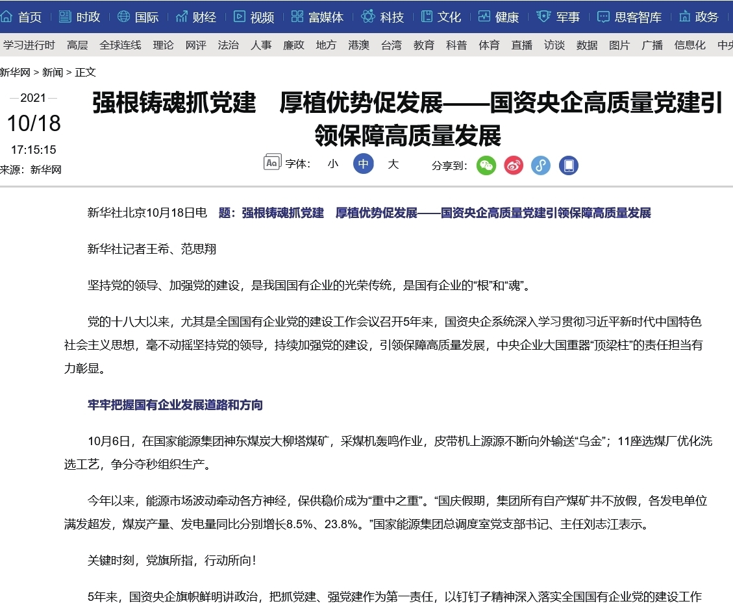Set font size to large (大)

(x=393, y=164)
